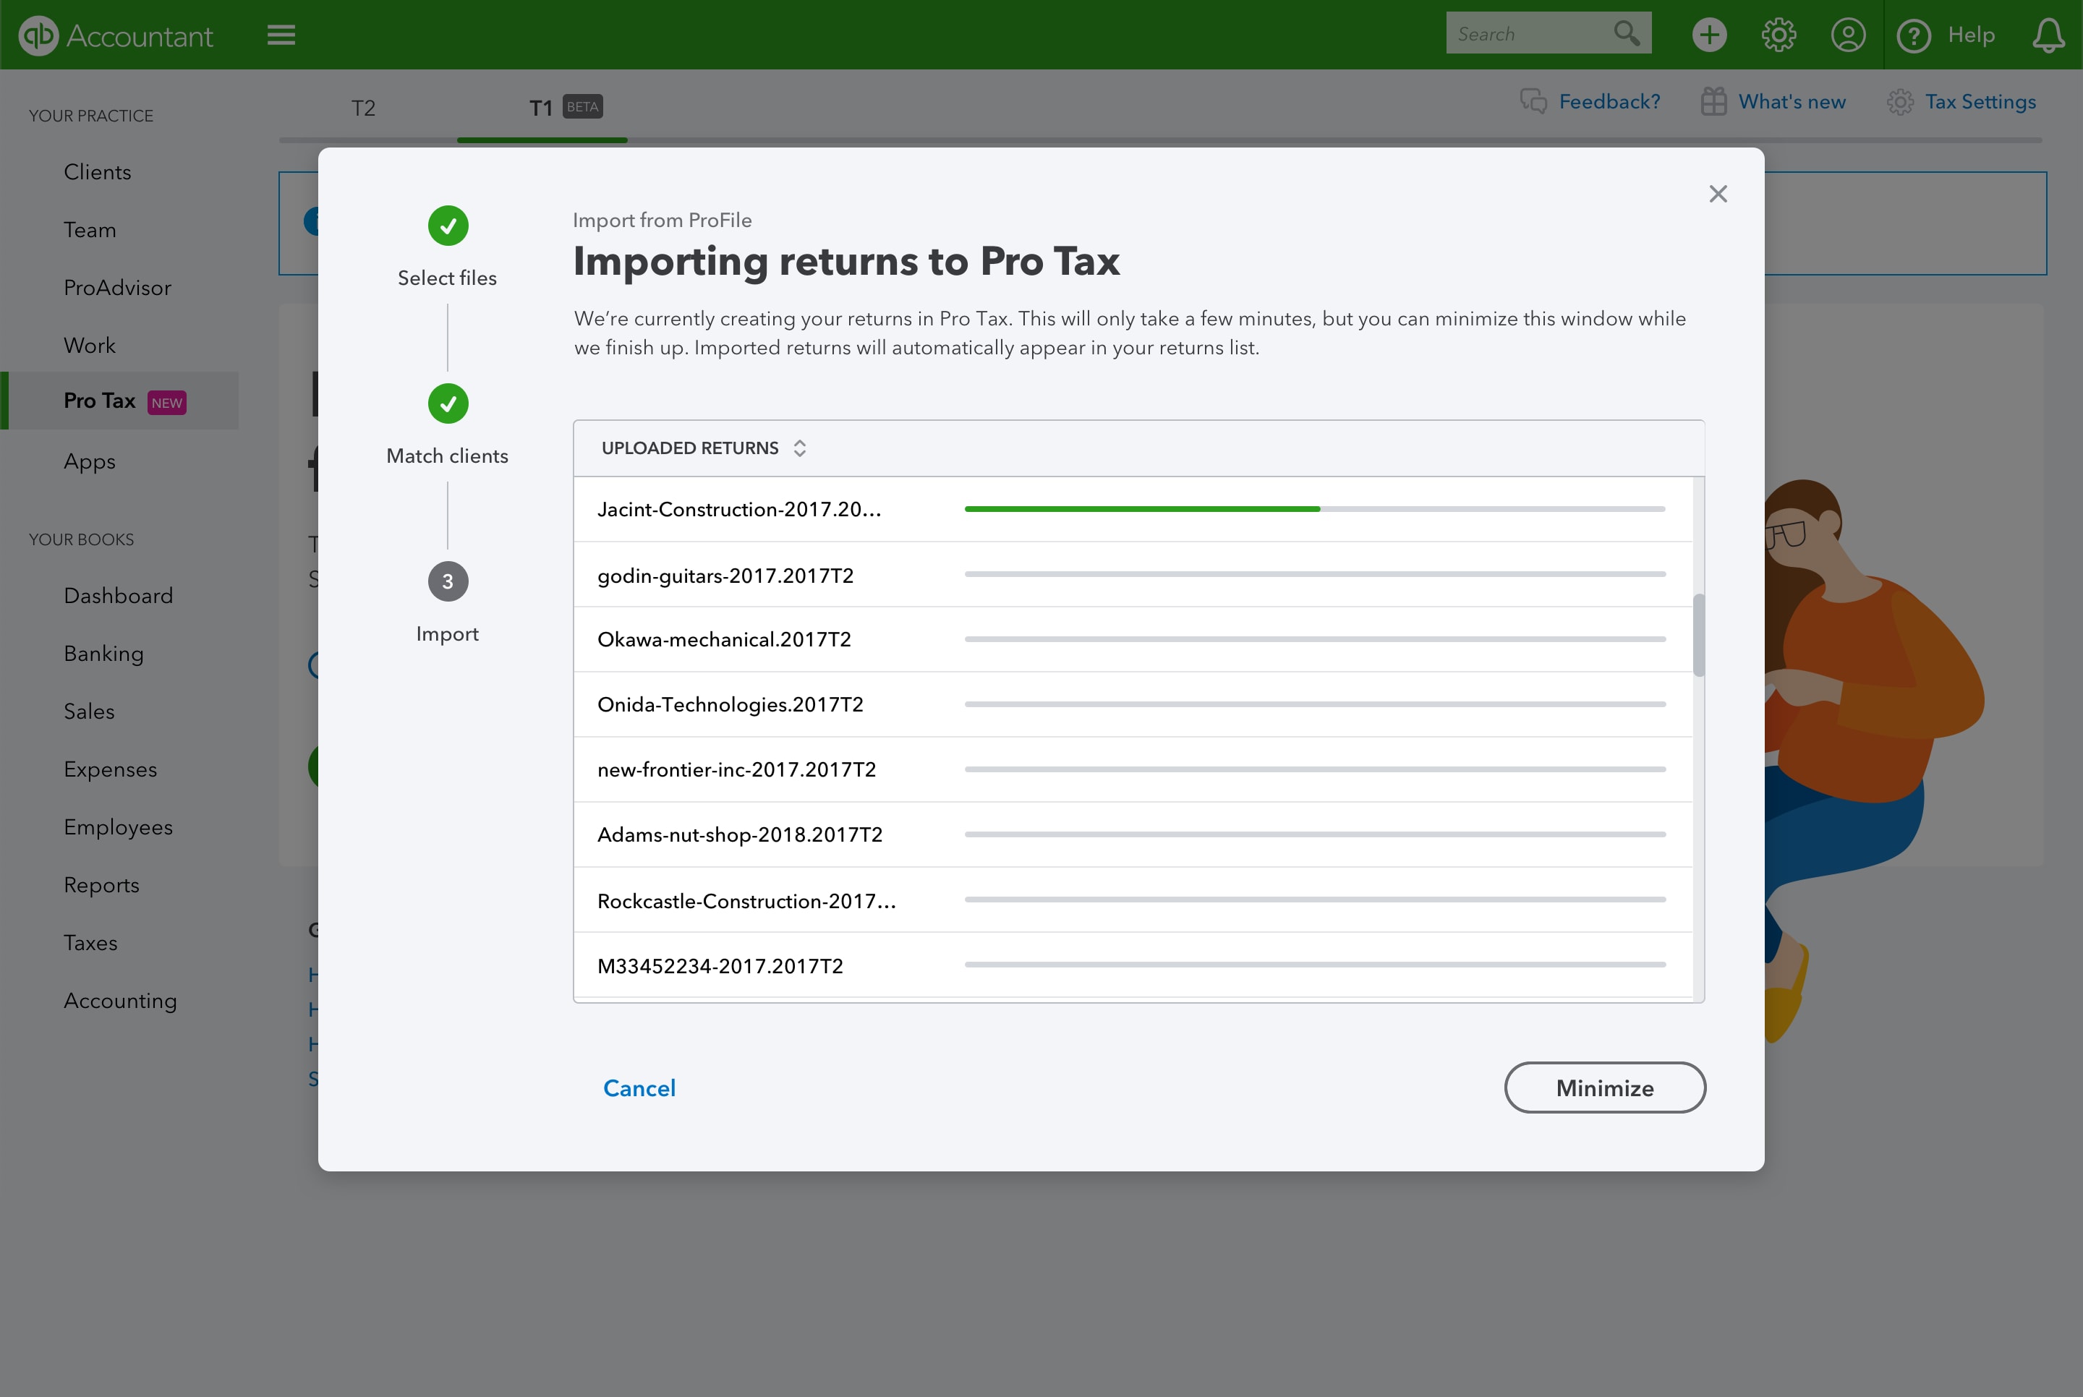Click the Feedback speech bubble icon
The height and width of the screenshot is (1397, 2083).
1533,101
